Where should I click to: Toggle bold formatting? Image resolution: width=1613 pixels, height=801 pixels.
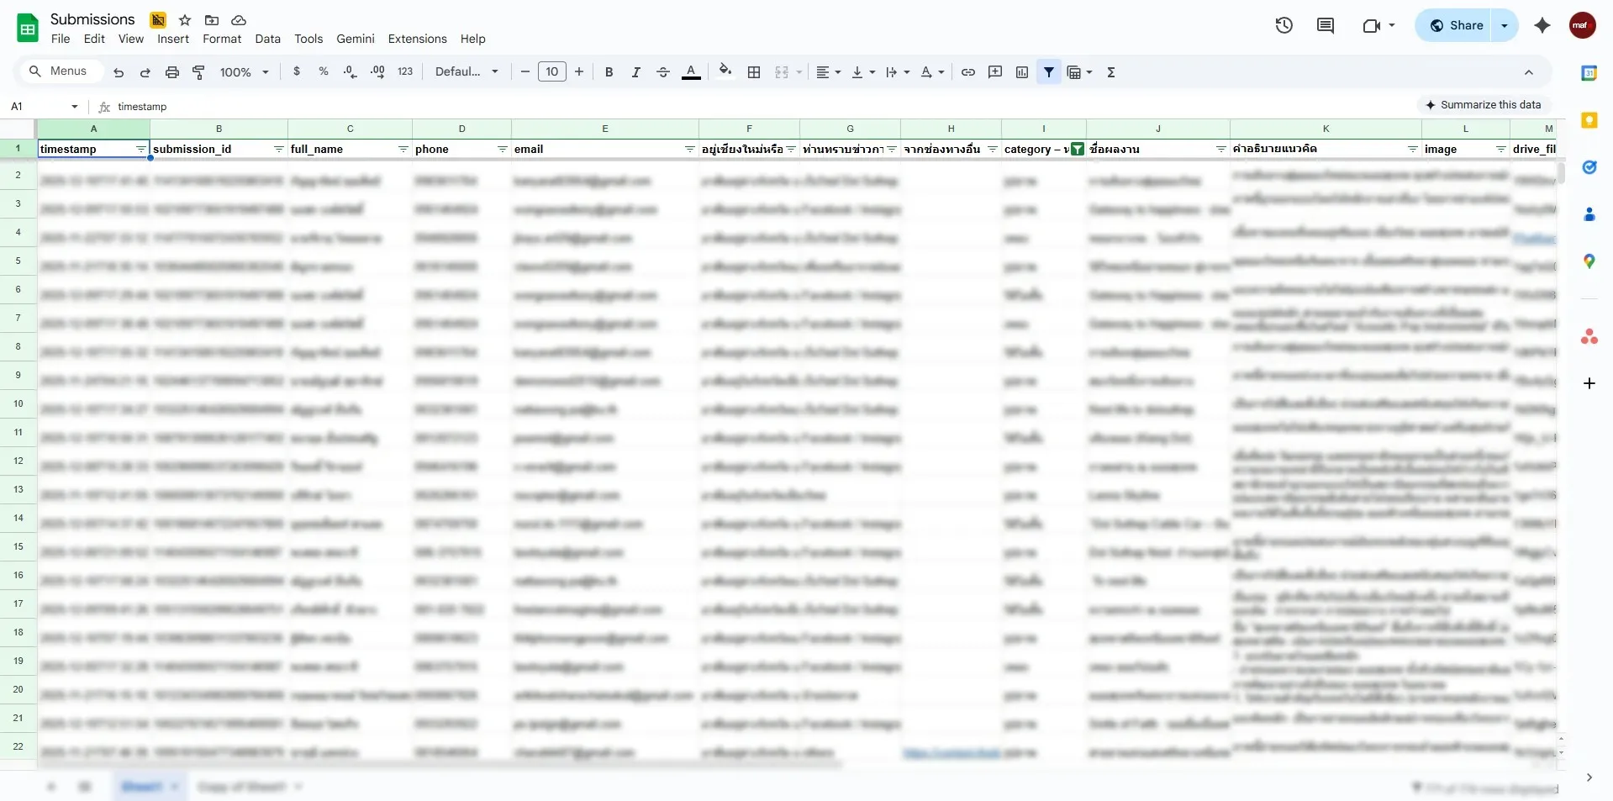coord(609,72)
